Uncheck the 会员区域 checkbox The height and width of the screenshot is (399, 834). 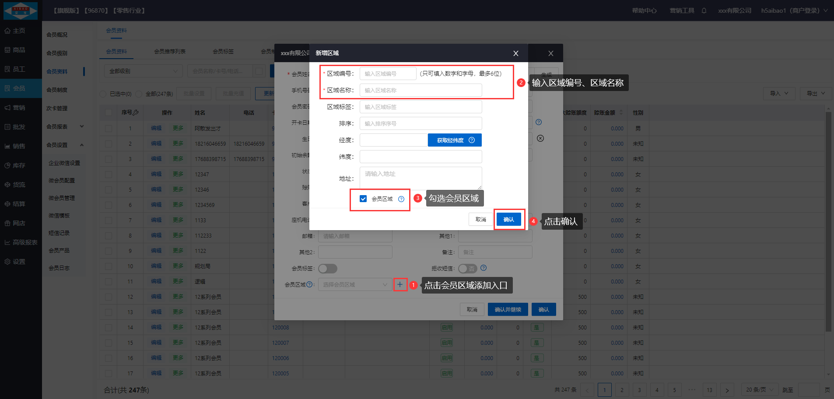tap(363, 199)
